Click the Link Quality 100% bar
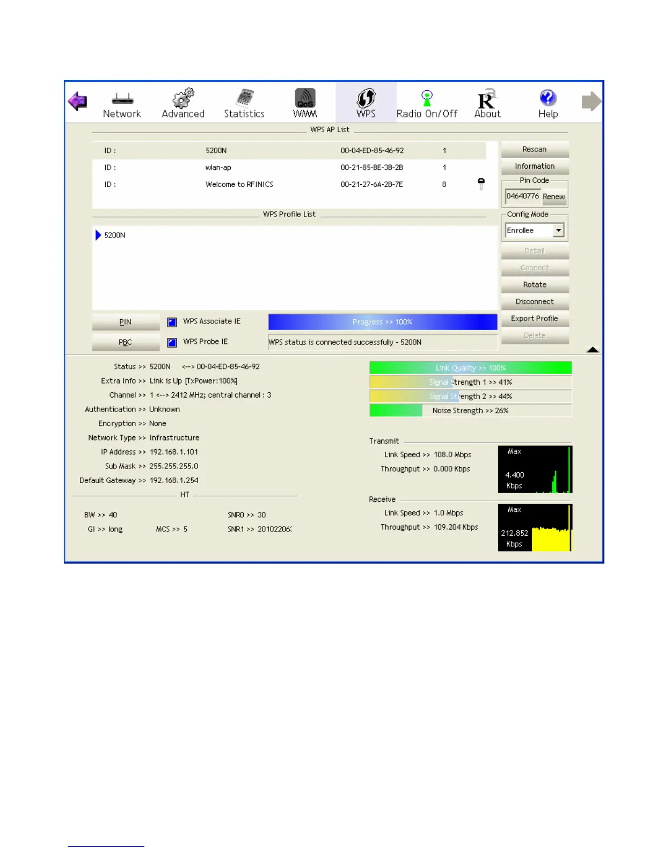 click(471, 368)
